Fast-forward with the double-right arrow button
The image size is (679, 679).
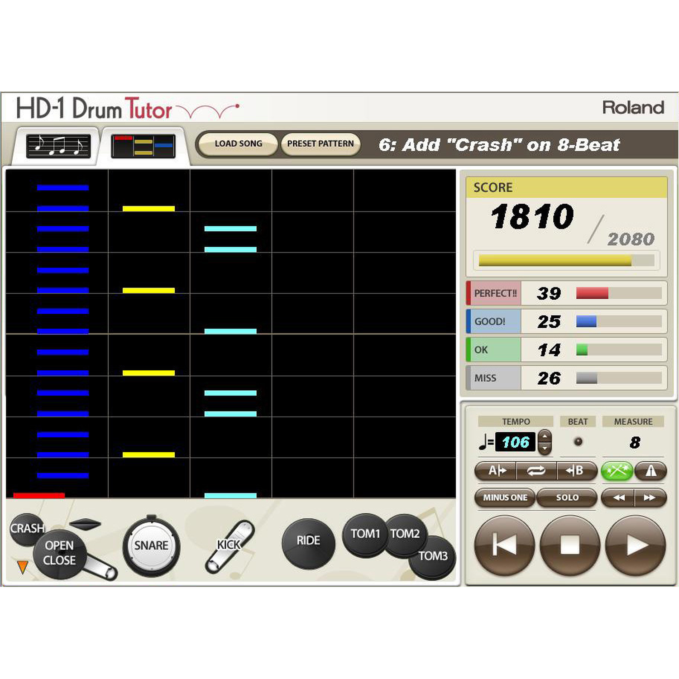coord(650,497)
